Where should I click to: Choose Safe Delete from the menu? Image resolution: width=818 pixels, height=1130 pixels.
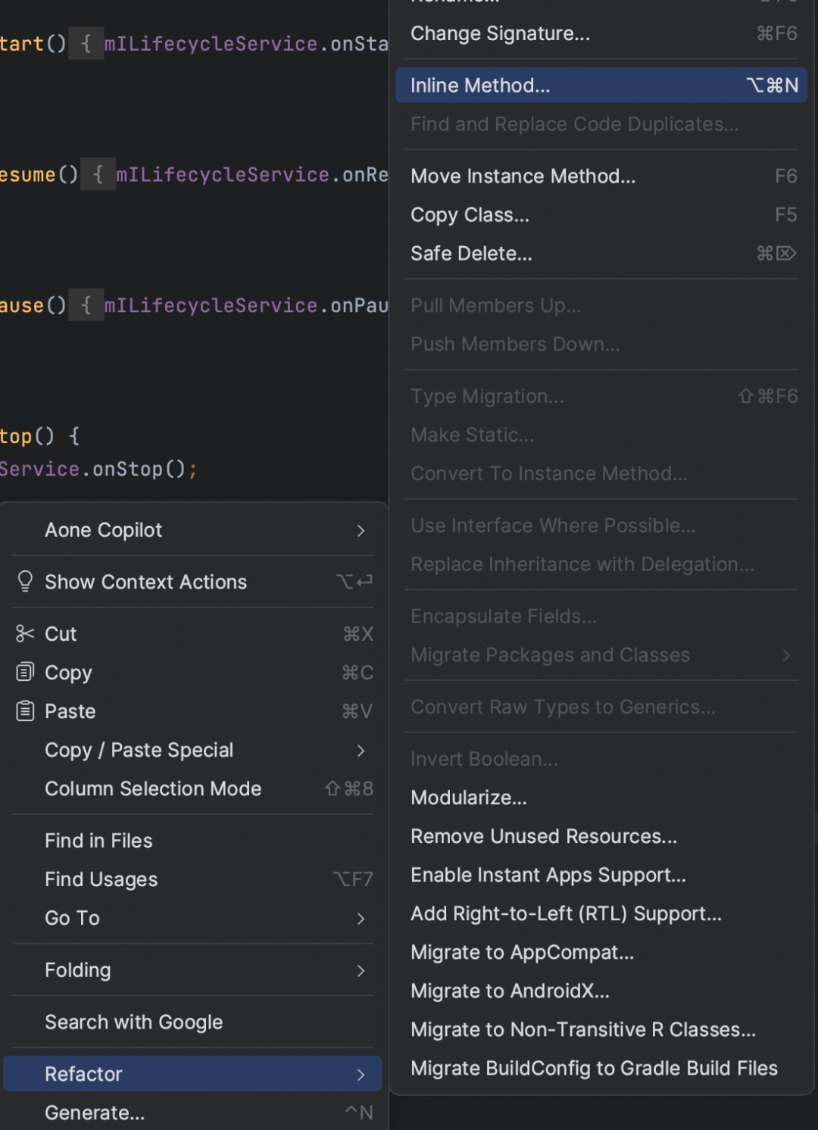601,253
